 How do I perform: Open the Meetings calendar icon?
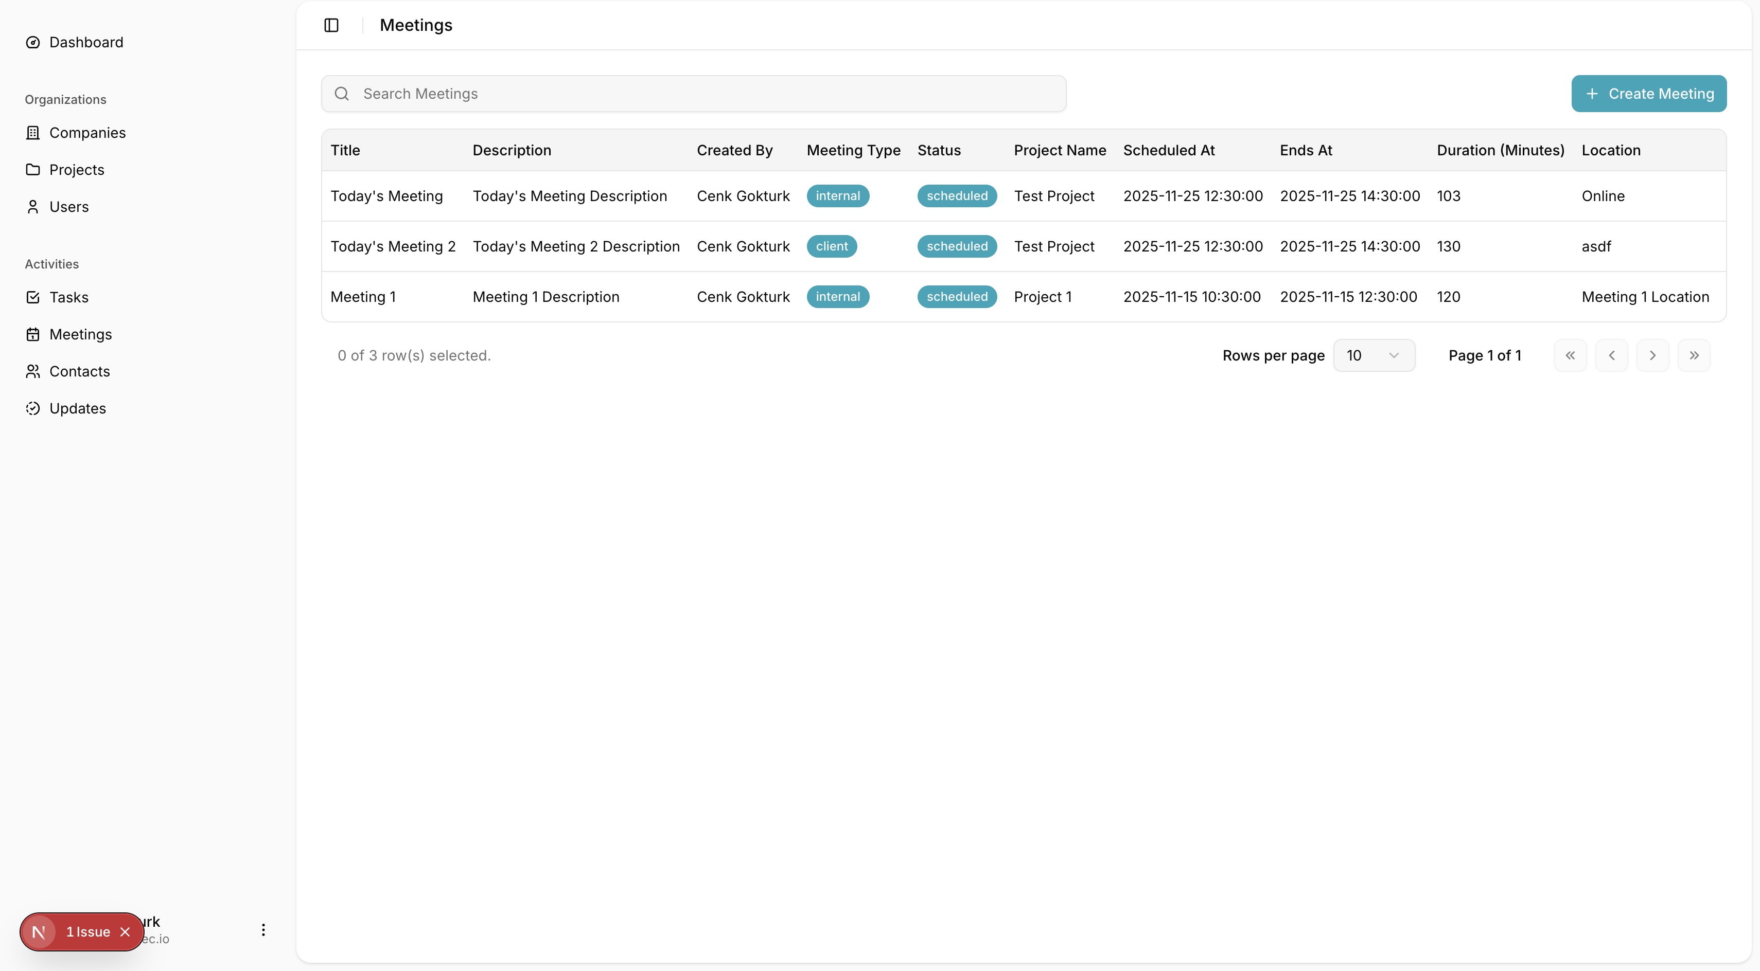33,334
